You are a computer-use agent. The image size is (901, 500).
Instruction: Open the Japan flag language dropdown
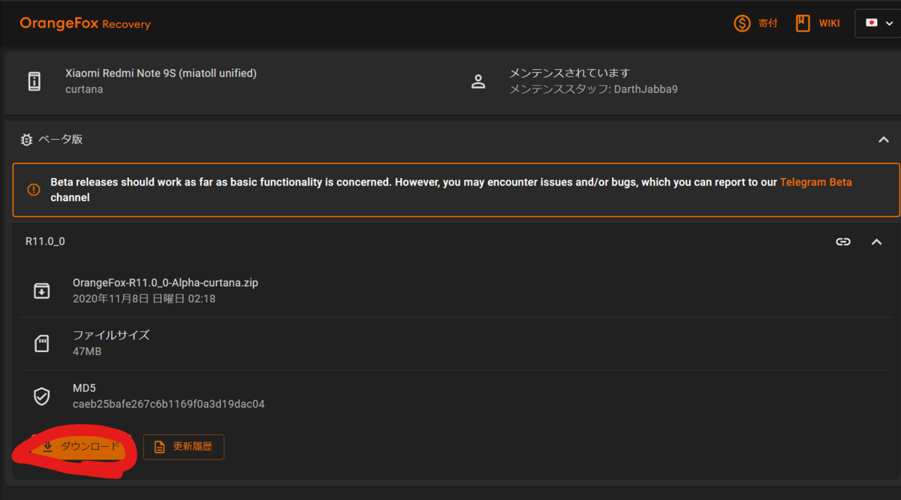[878, 23]
